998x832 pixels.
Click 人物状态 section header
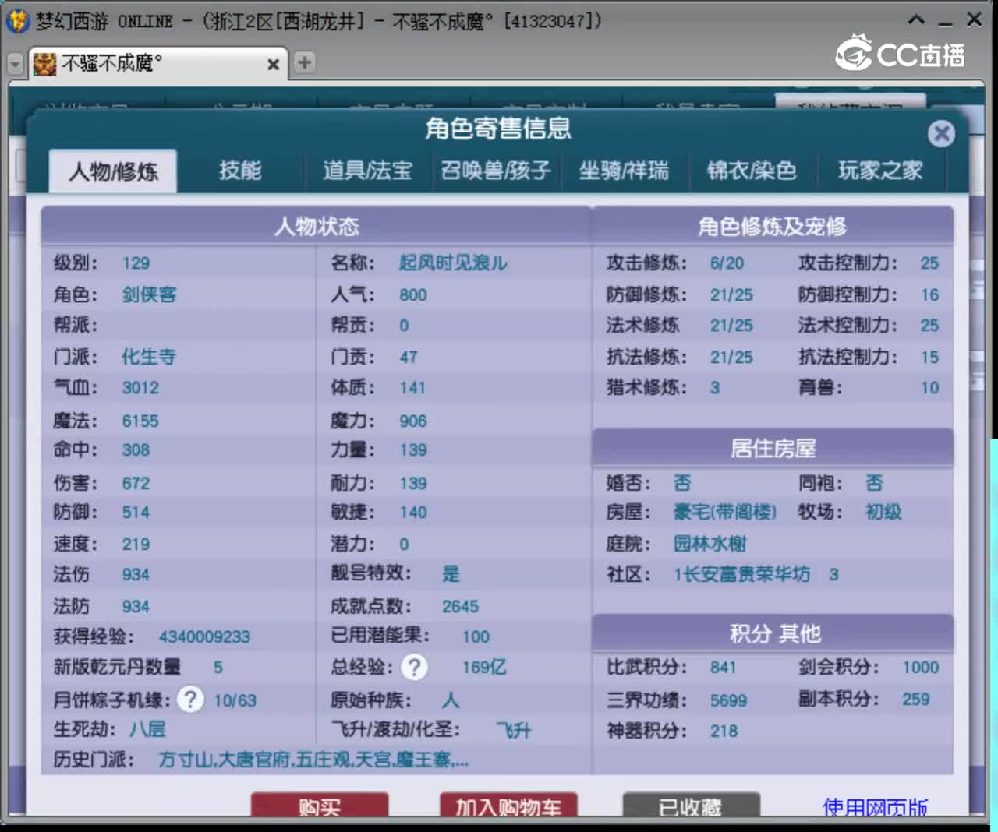pos(317,227)
